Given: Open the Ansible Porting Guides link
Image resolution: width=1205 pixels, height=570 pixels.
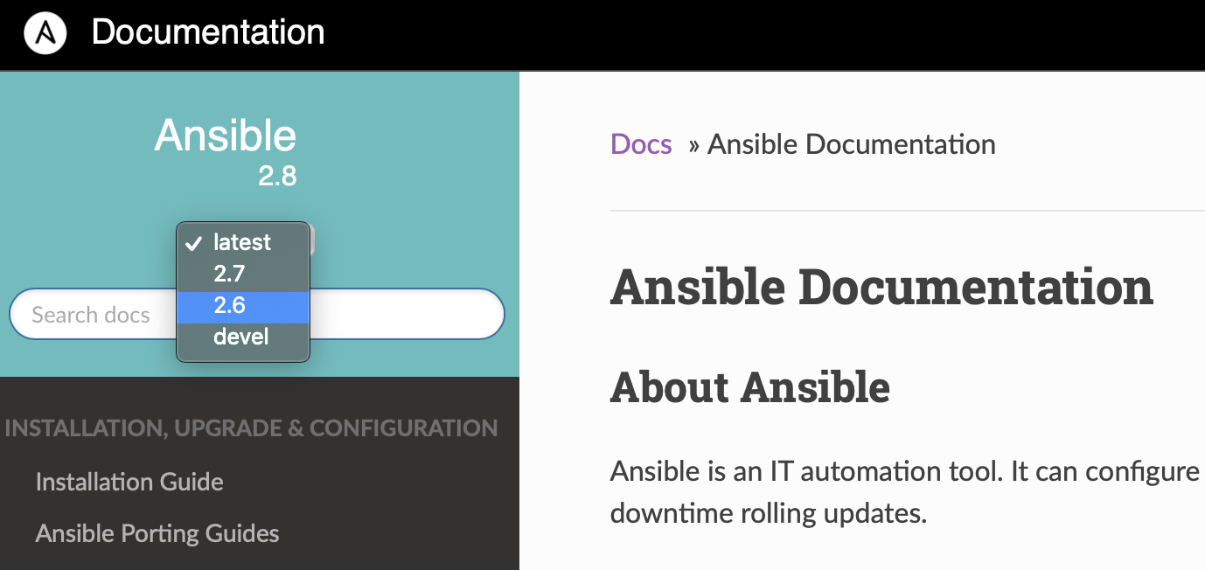Looking at the screenshot, I should tap(157, 533).
